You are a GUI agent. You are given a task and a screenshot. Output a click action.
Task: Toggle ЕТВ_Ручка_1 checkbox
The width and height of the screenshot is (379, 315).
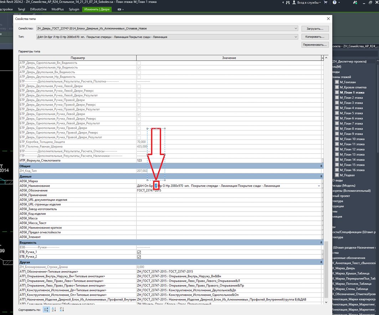pos(139,252)
